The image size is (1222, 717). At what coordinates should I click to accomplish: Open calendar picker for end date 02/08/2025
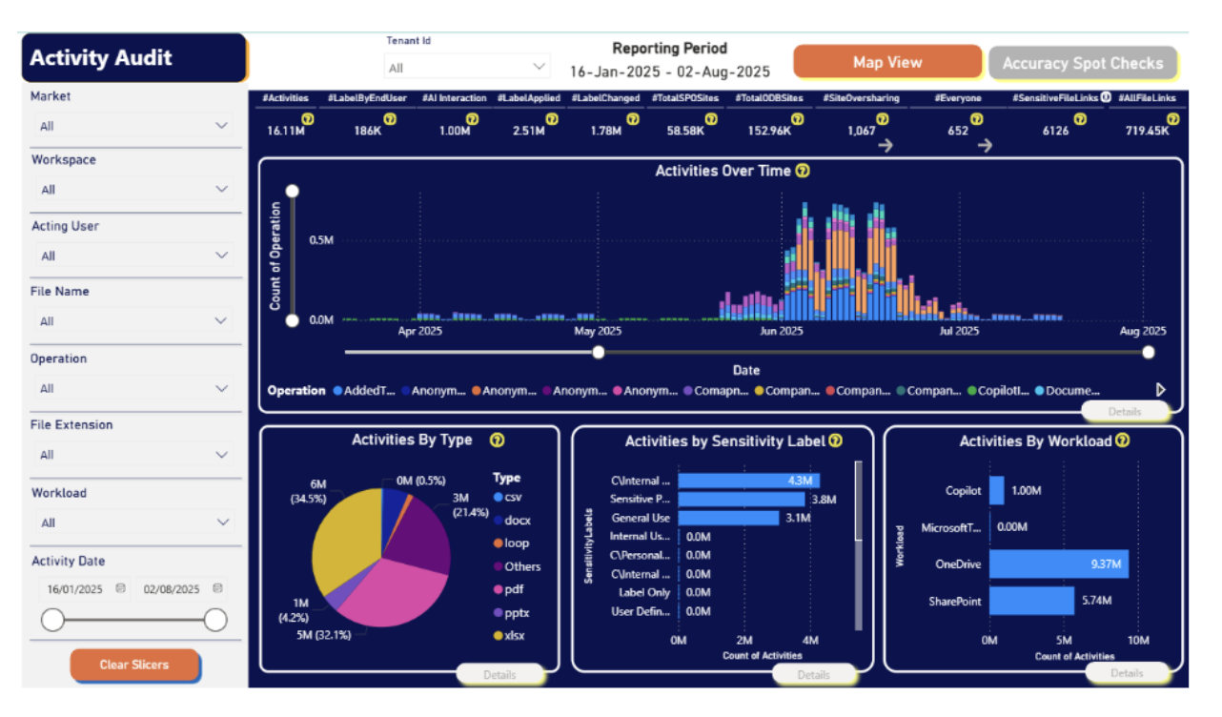pyautogui.click(x=217, y=588)
